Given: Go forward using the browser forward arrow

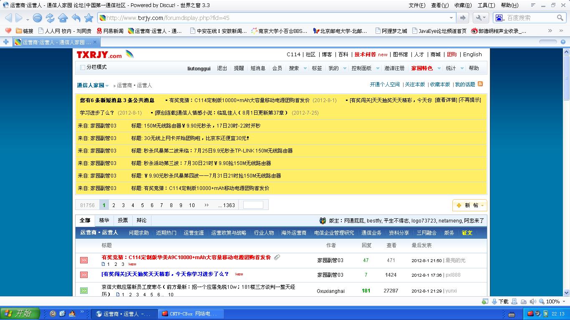Looking at the screenshot, I should (19, 18).
